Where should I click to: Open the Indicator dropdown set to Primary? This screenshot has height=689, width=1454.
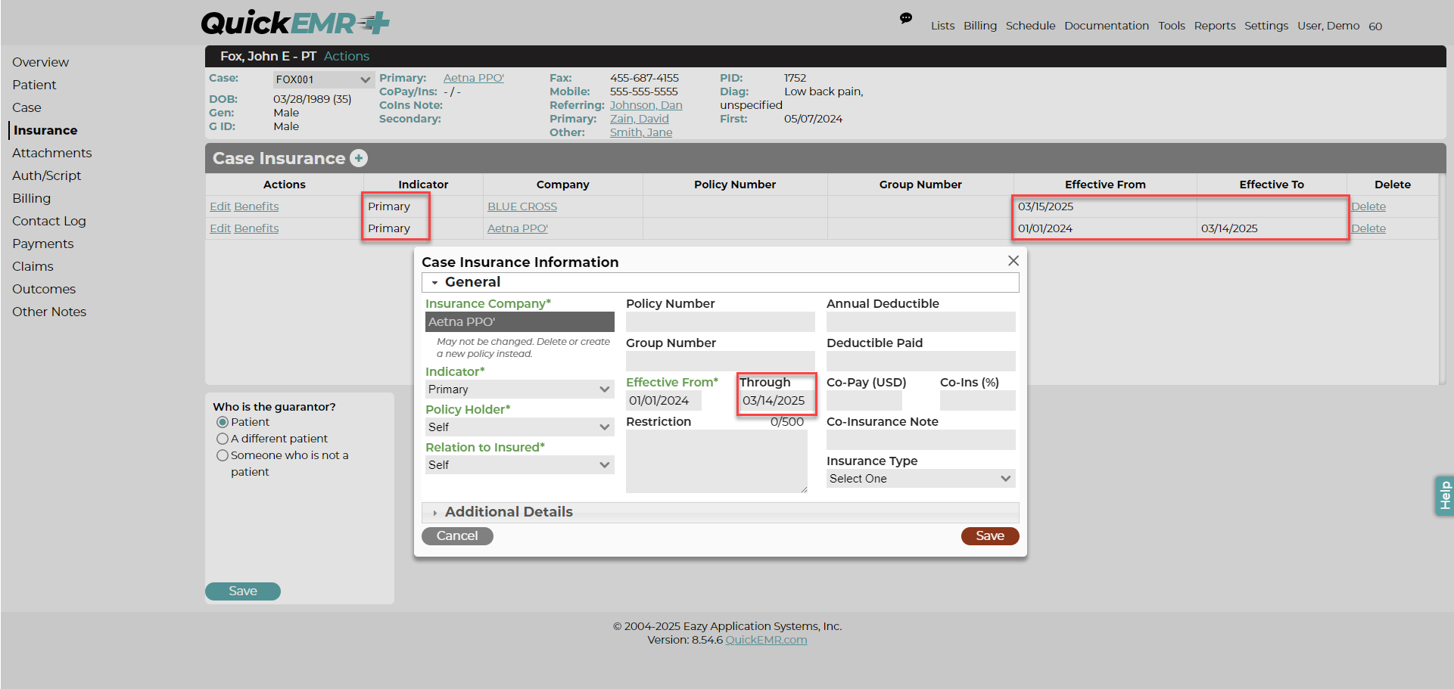tap(519, 390)
